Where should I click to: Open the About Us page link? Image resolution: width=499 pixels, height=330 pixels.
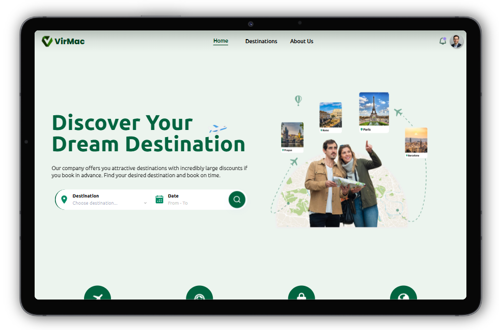coord(301,41)
